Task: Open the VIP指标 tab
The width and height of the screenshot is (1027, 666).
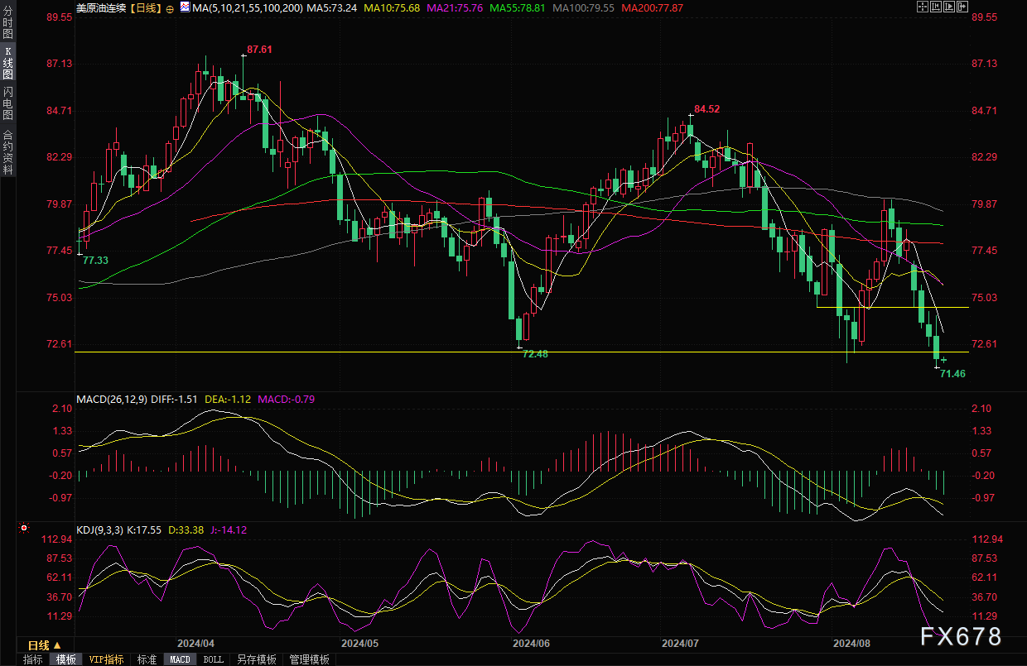Action: pos(107,659)
